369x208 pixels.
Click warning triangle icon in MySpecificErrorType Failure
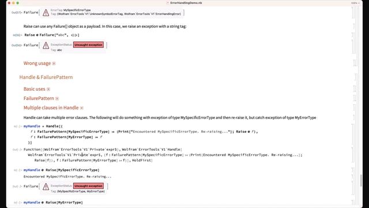pyautogui.click(x=46, y=13)
